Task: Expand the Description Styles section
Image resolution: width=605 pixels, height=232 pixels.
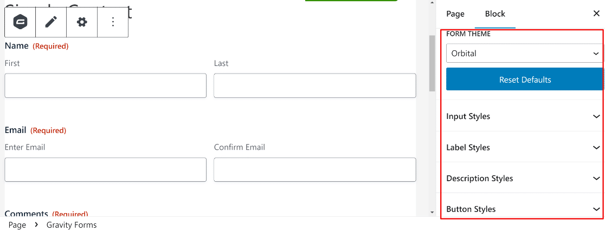Action: (523, 178)
